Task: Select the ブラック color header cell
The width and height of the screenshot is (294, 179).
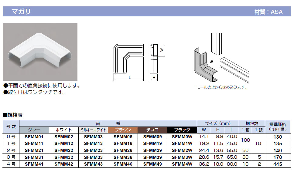Action: (182, 130)
